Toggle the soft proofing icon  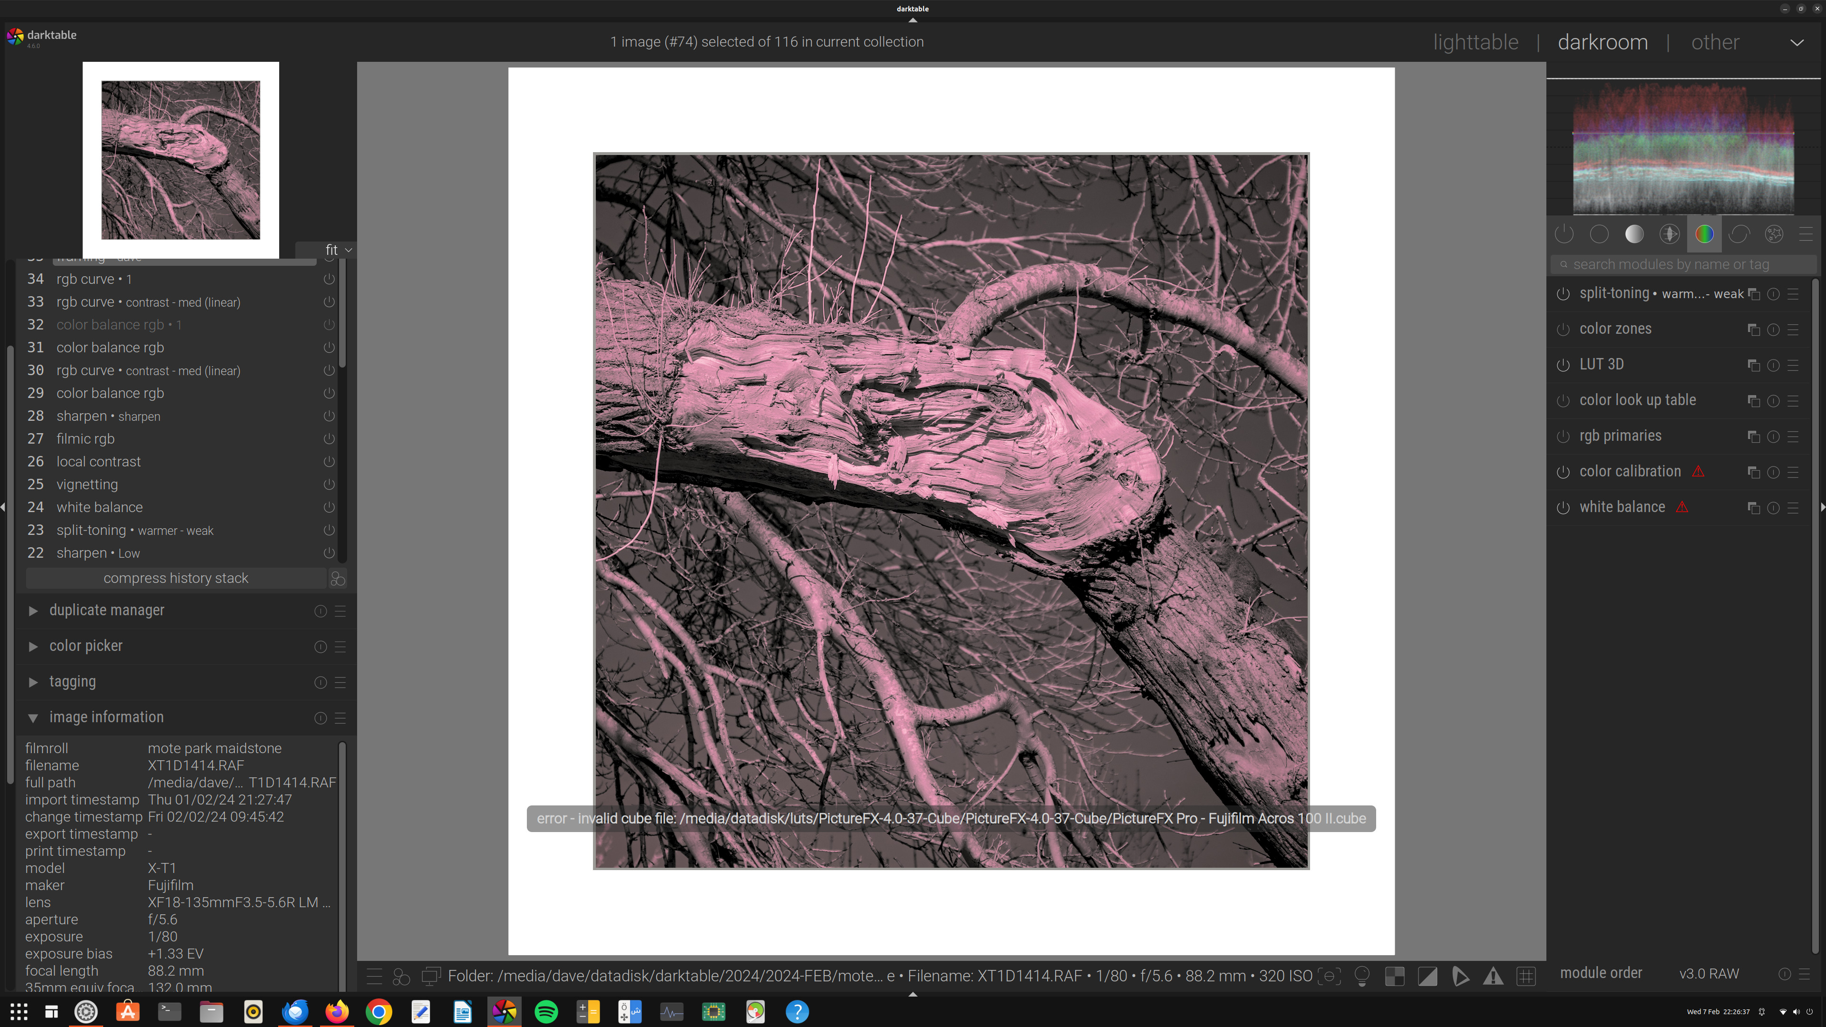[1460, 977]
